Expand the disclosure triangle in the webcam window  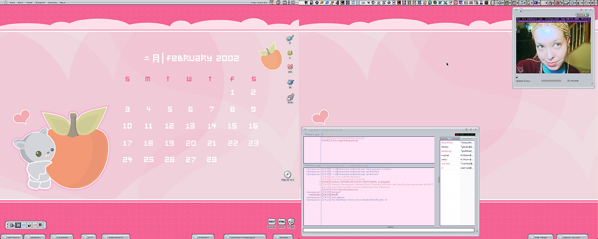(517, 77)
